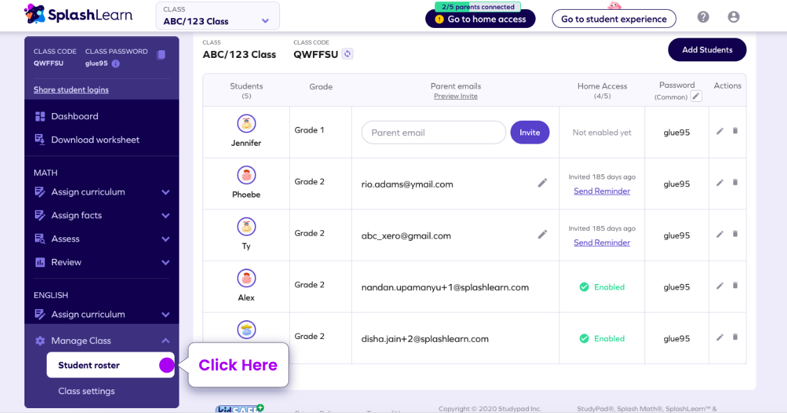
Task: Click the Add Students button
Action: tap(707, 50)
